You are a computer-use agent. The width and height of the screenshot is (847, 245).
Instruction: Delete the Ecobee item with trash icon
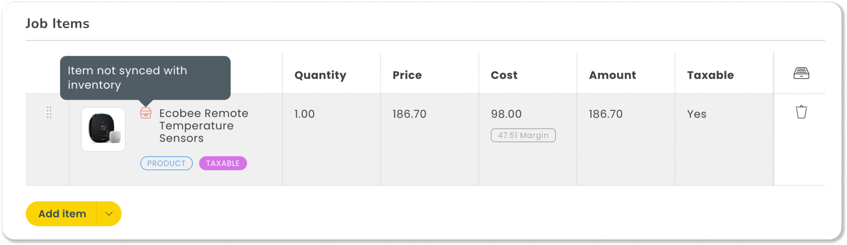click(801, 112)
